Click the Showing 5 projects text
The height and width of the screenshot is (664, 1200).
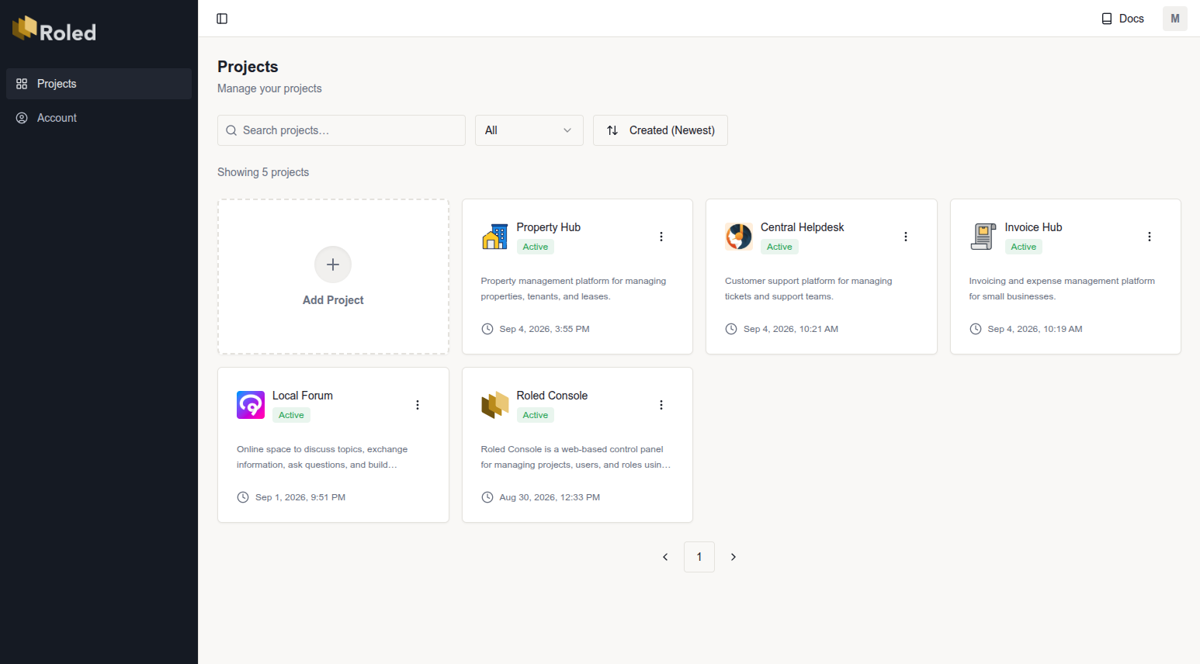tap(263, 172)
